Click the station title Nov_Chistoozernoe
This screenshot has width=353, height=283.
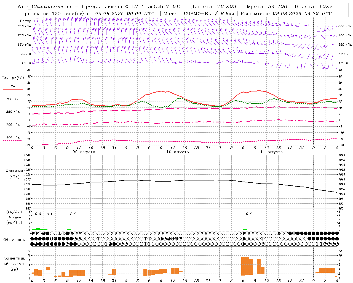44,7
